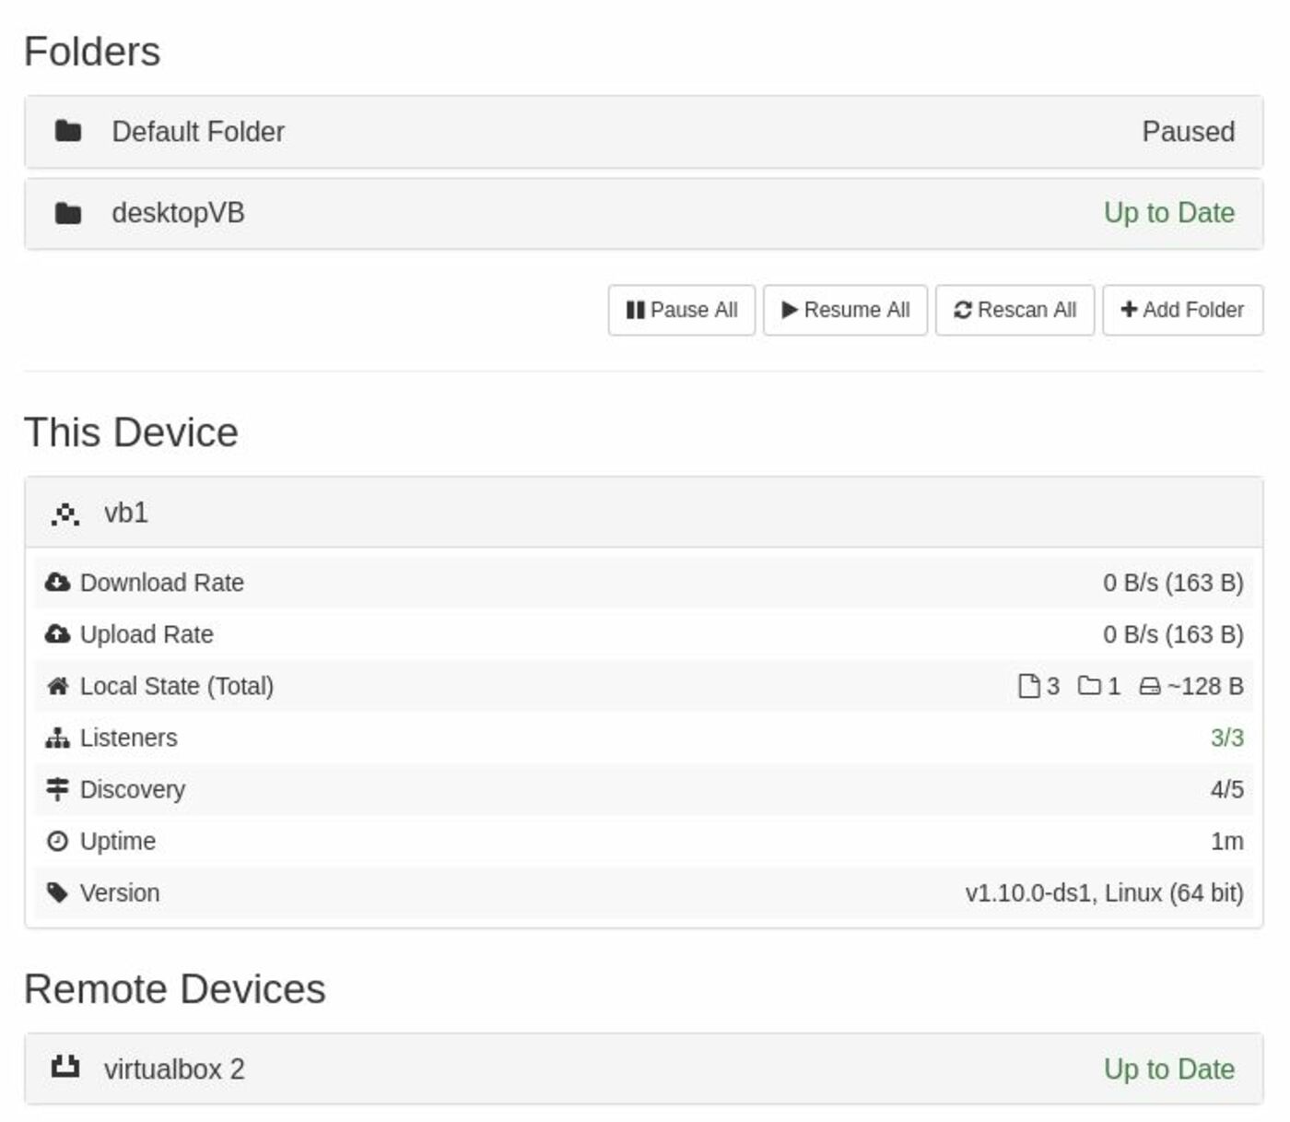Click Resume All folders
The height and width of the screenshot is (1122, 1290).
[845, 311]
